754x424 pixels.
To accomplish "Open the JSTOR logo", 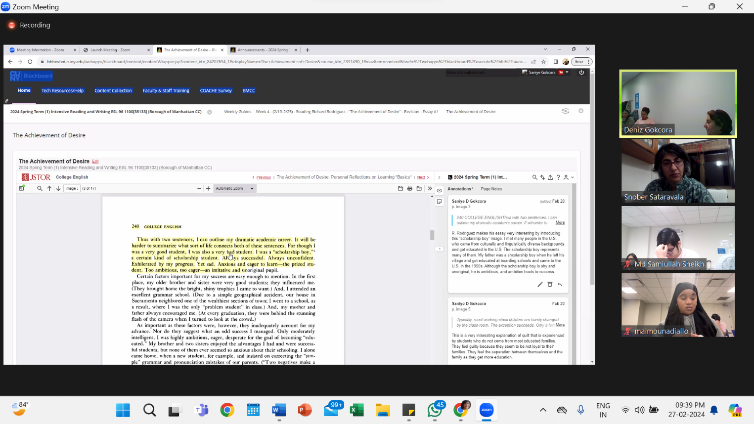I will coord(36,177).
